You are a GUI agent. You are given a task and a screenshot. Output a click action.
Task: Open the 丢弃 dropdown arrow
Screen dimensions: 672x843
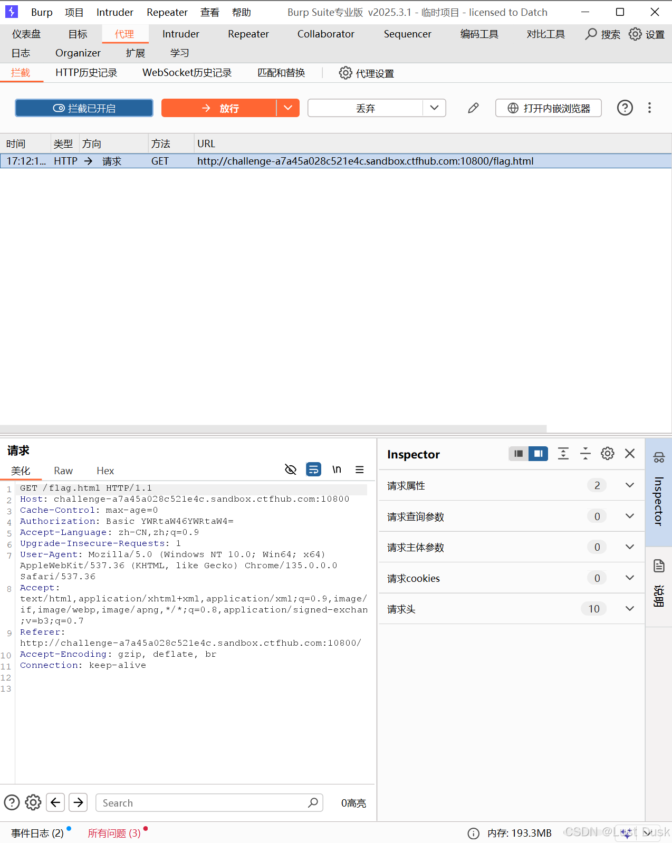(x=434, y=108)
